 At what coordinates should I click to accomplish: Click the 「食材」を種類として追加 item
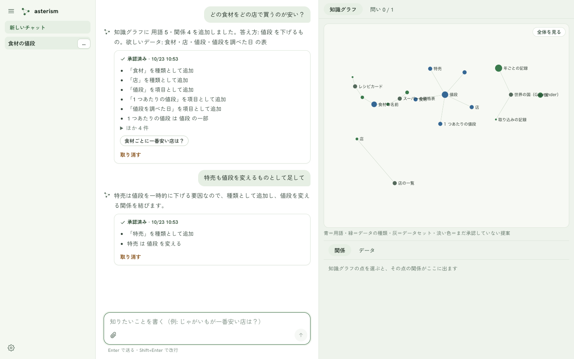coord(160,71)
